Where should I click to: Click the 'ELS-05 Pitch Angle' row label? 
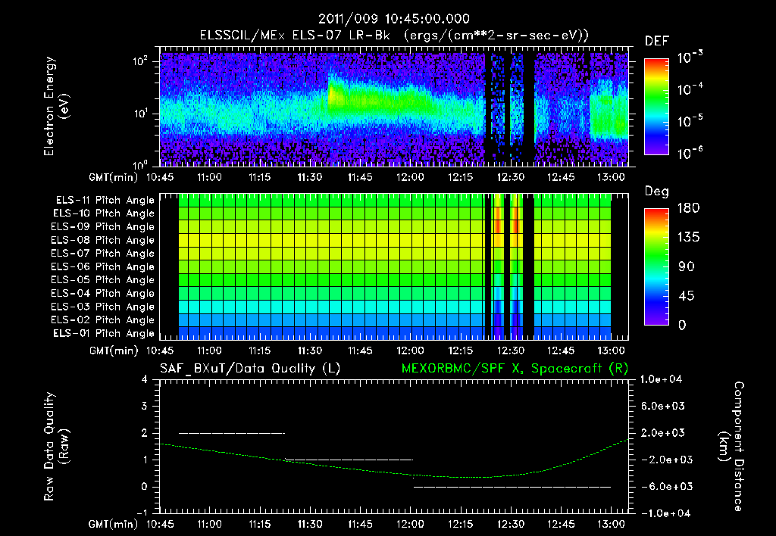pos(103,280)
